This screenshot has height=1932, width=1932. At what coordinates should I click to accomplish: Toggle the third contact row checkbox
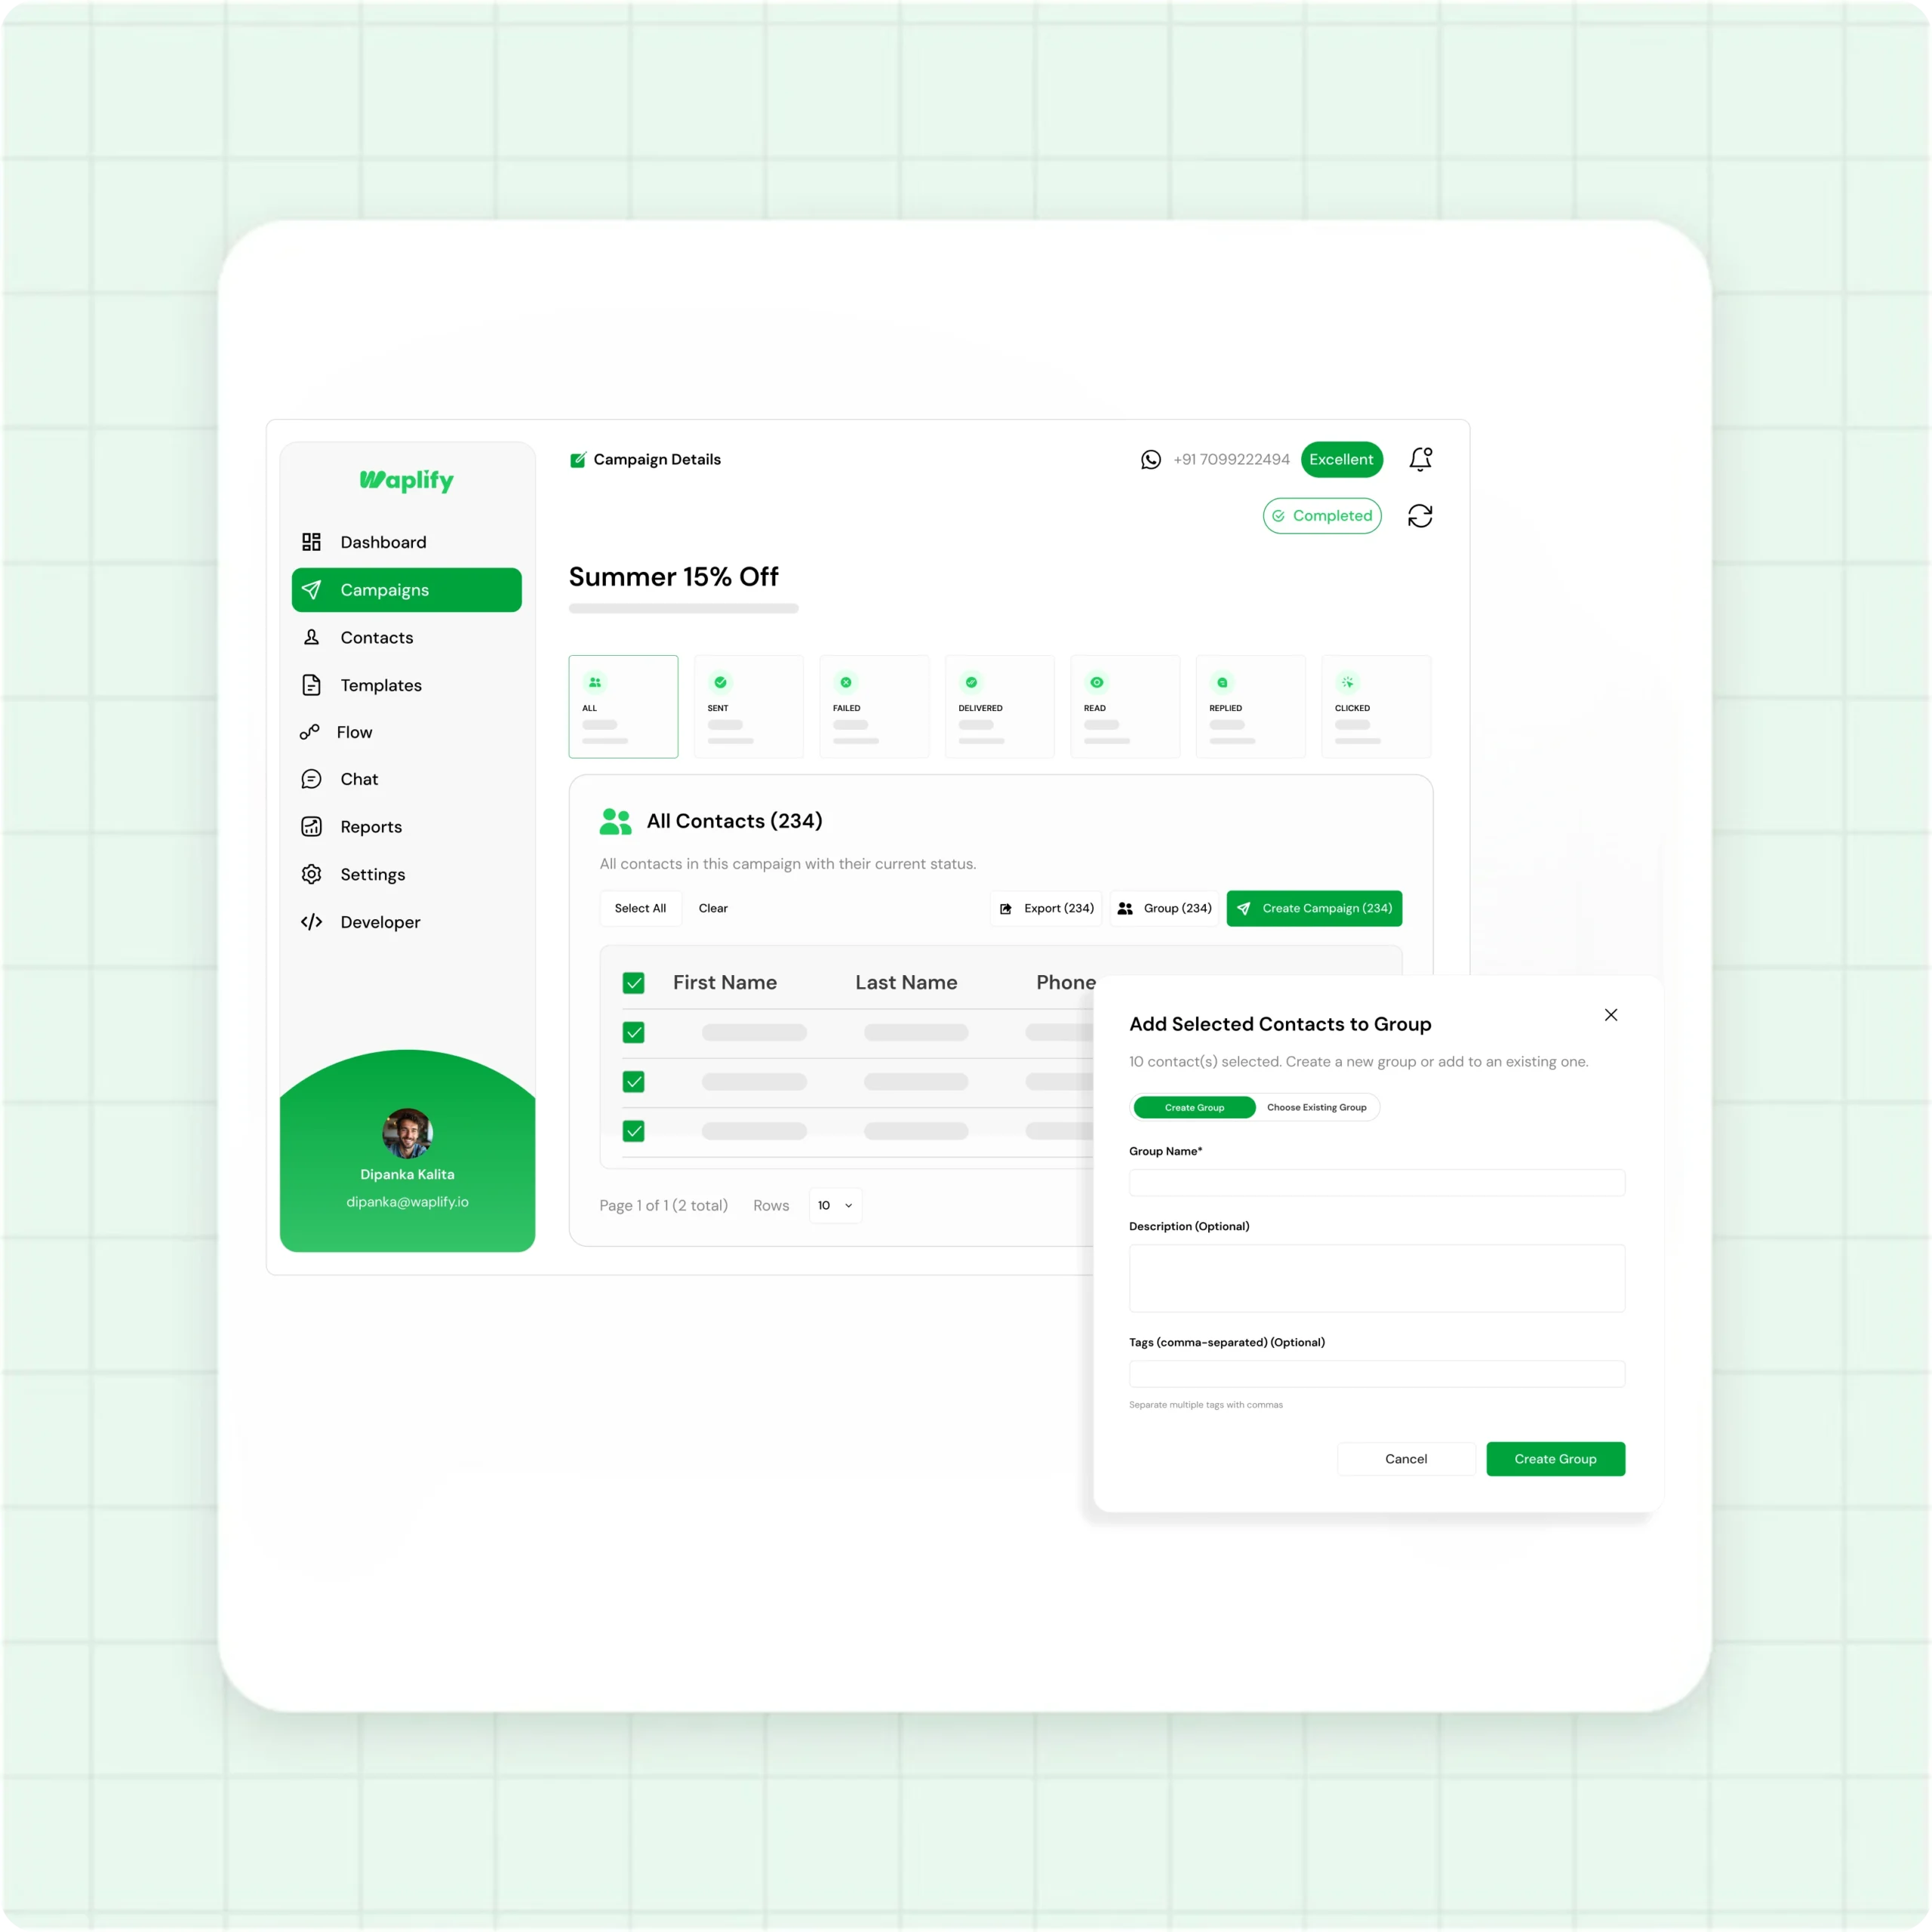point(633,1130)
